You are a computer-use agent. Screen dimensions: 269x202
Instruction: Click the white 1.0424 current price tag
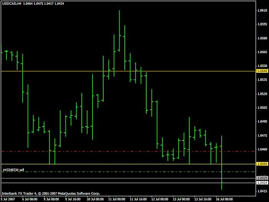click(262, 183)
